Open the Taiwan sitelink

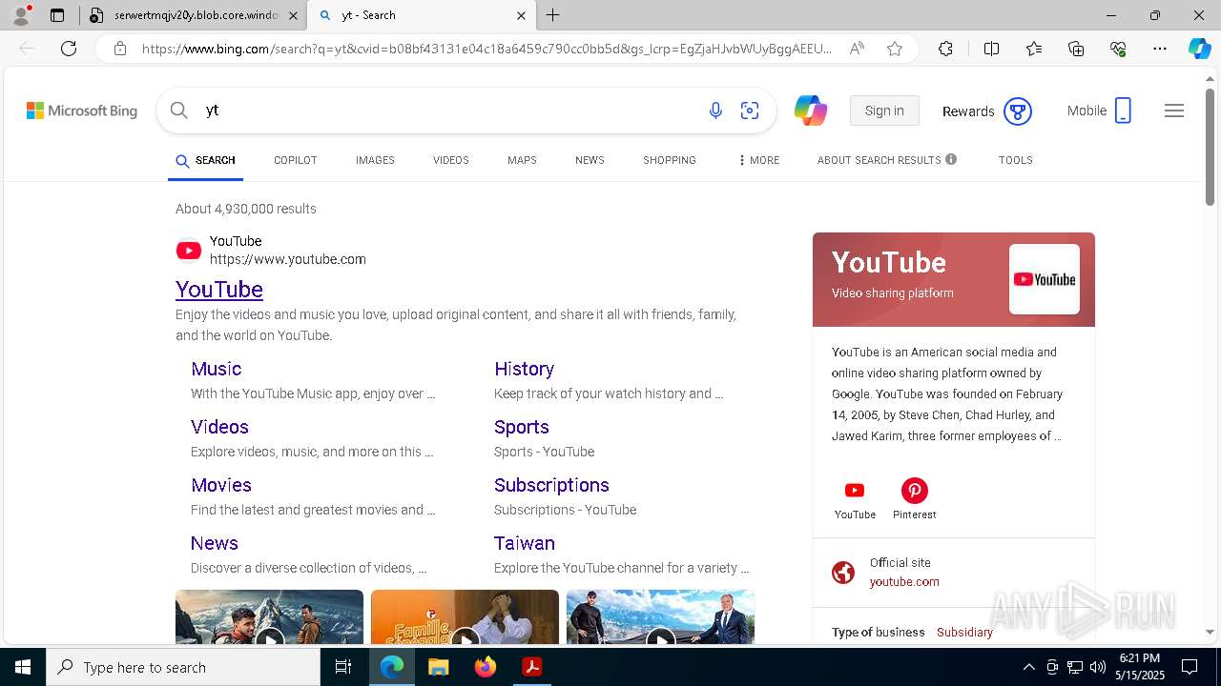coord(525,543)
